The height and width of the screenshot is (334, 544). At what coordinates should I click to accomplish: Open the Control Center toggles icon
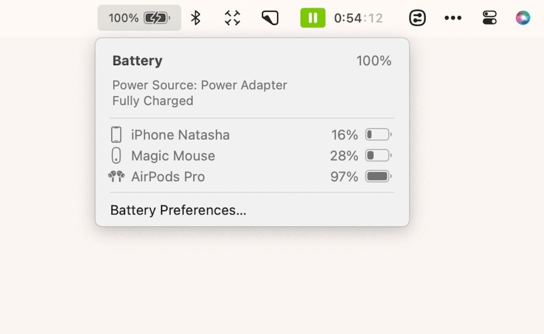coord(490,18)
